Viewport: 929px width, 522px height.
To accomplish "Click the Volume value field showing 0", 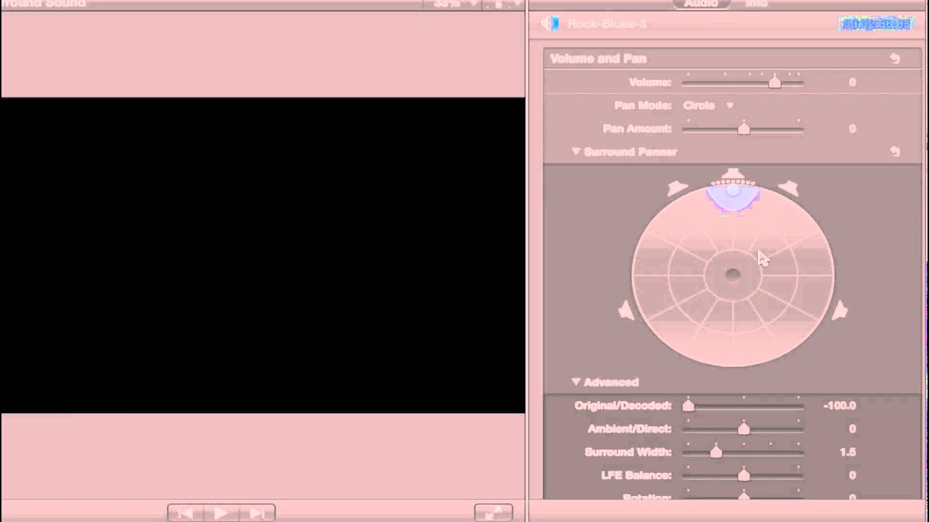I will [852, 82].
